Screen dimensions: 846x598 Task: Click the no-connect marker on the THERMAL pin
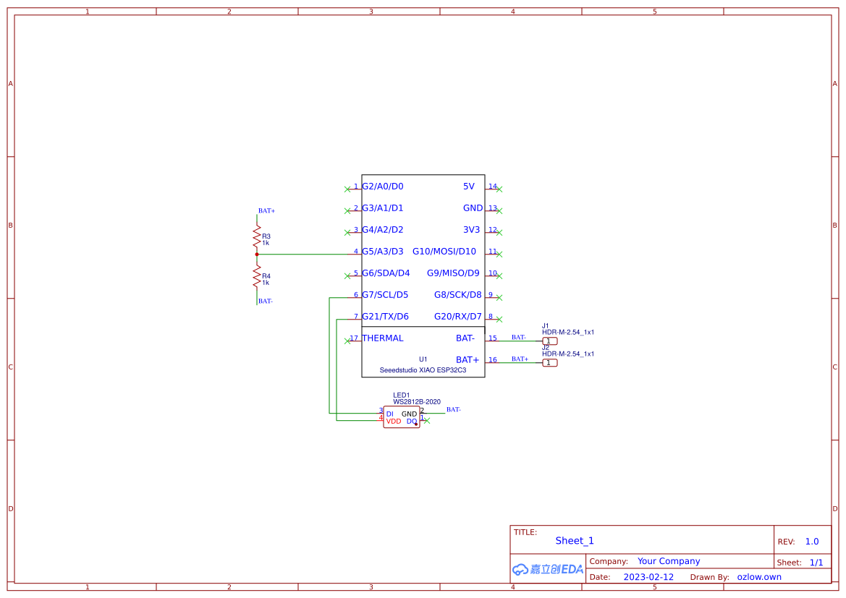click(x=348, y=340)
